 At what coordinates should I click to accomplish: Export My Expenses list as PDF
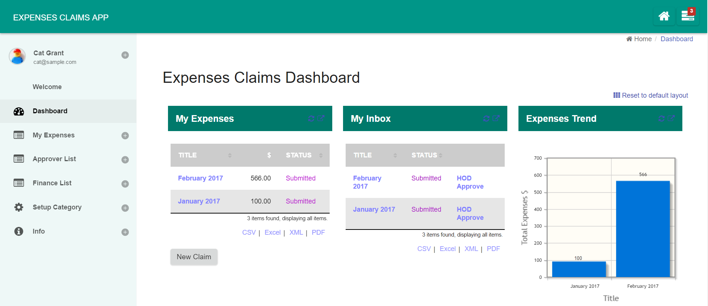[318, 232]
